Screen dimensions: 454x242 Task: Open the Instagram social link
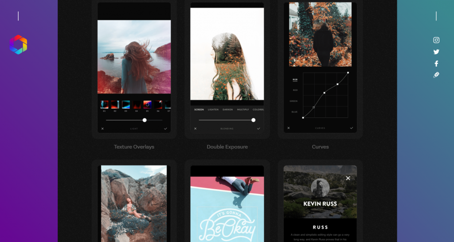tap(436, 40)
